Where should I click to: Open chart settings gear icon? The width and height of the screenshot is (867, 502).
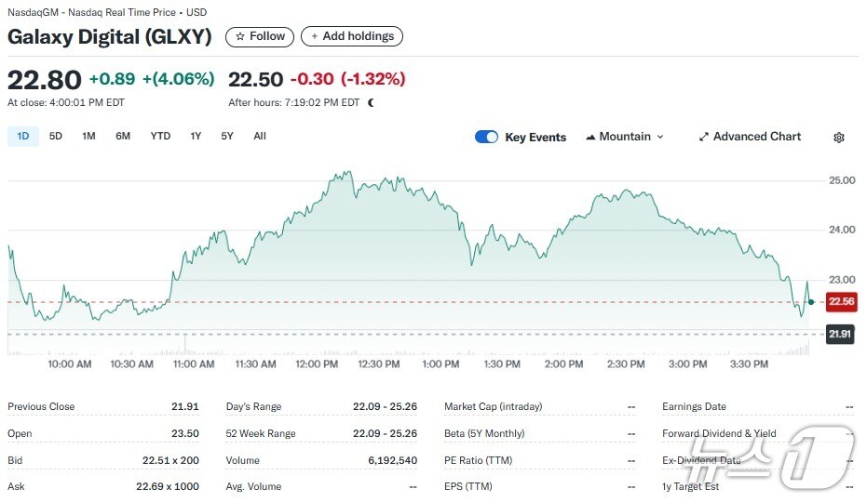(x=838, y=138)
